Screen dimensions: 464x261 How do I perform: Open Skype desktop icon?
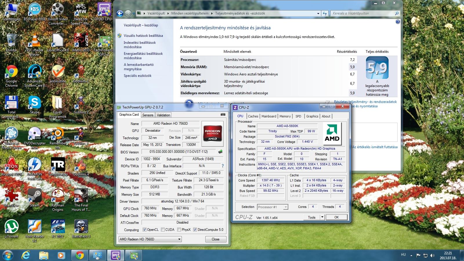[x=35, y=105]
